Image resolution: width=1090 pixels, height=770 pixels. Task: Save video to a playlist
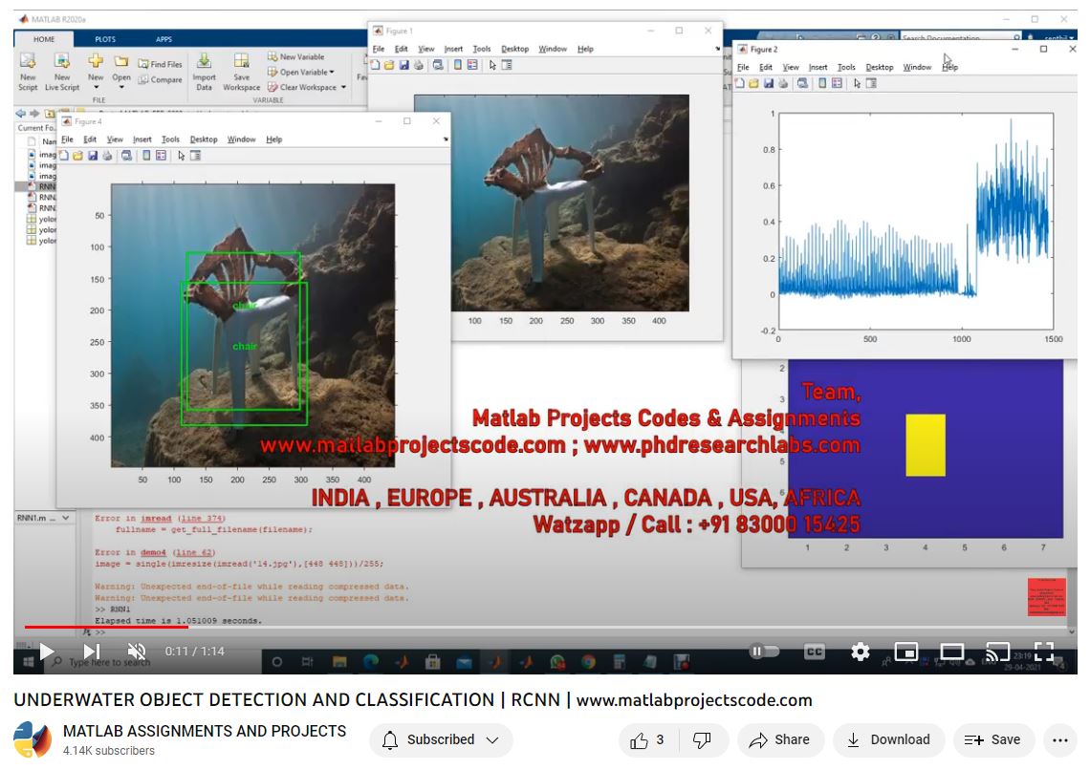[x=992, y=740]
